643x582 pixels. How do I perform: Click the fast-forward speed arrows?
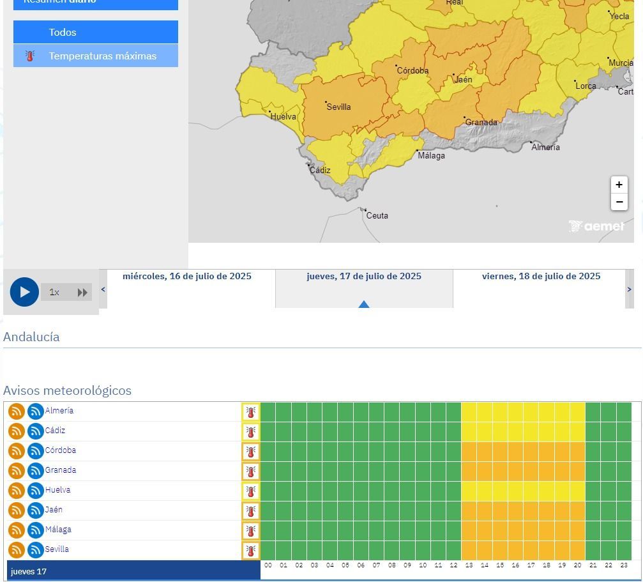tap(82, 293)
